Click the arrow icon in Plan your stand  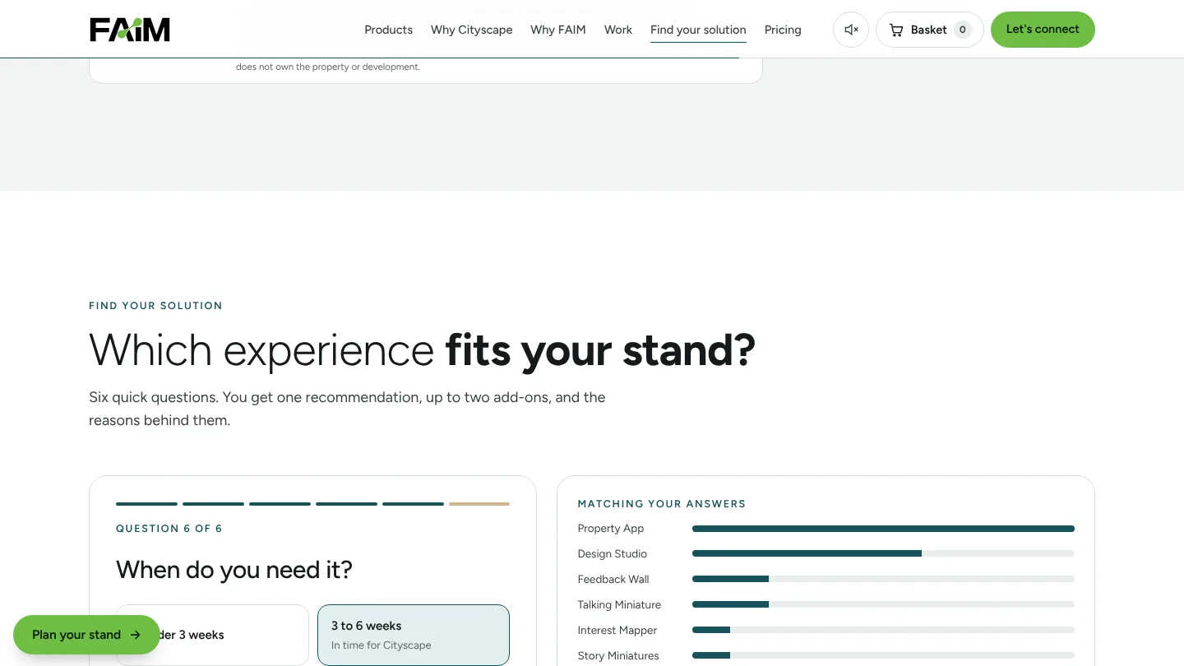(x=136, y=635)
